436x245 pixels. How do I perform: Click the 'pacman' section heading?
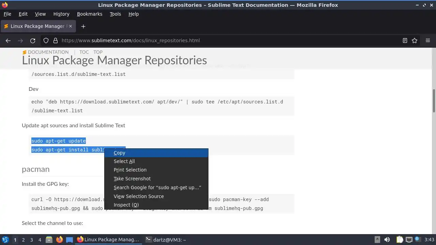pos(36,169)
